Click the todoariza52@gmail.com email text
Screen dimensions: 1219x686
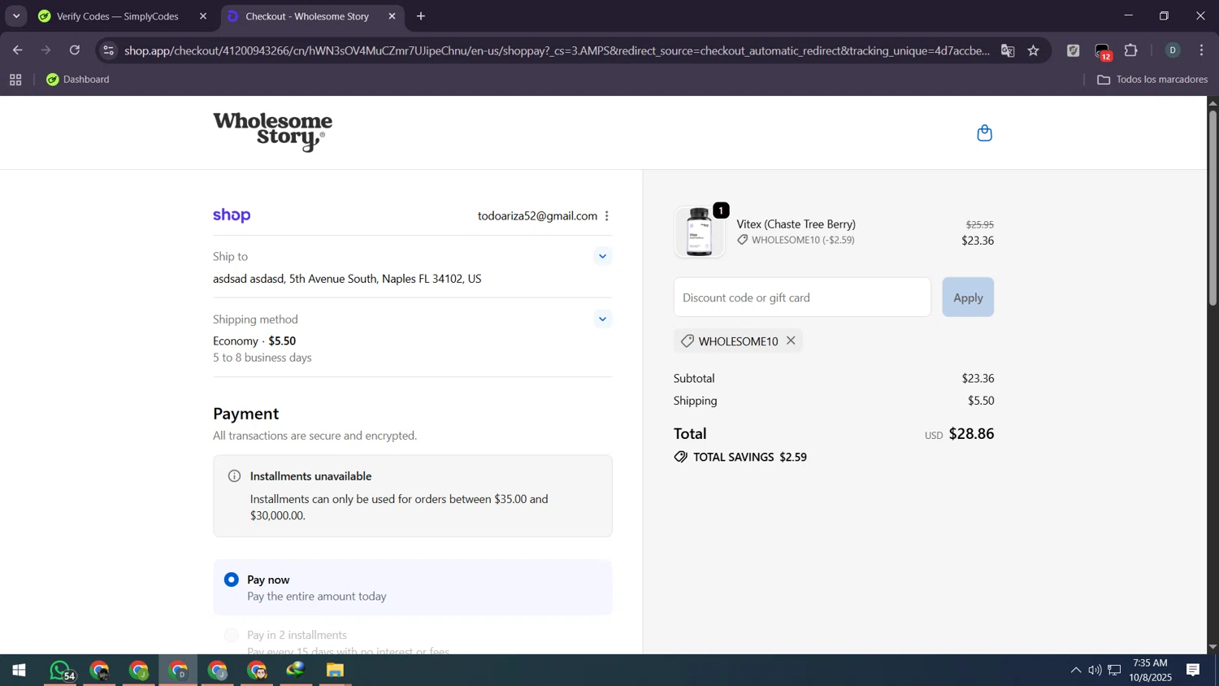click(x=537, y=216)
